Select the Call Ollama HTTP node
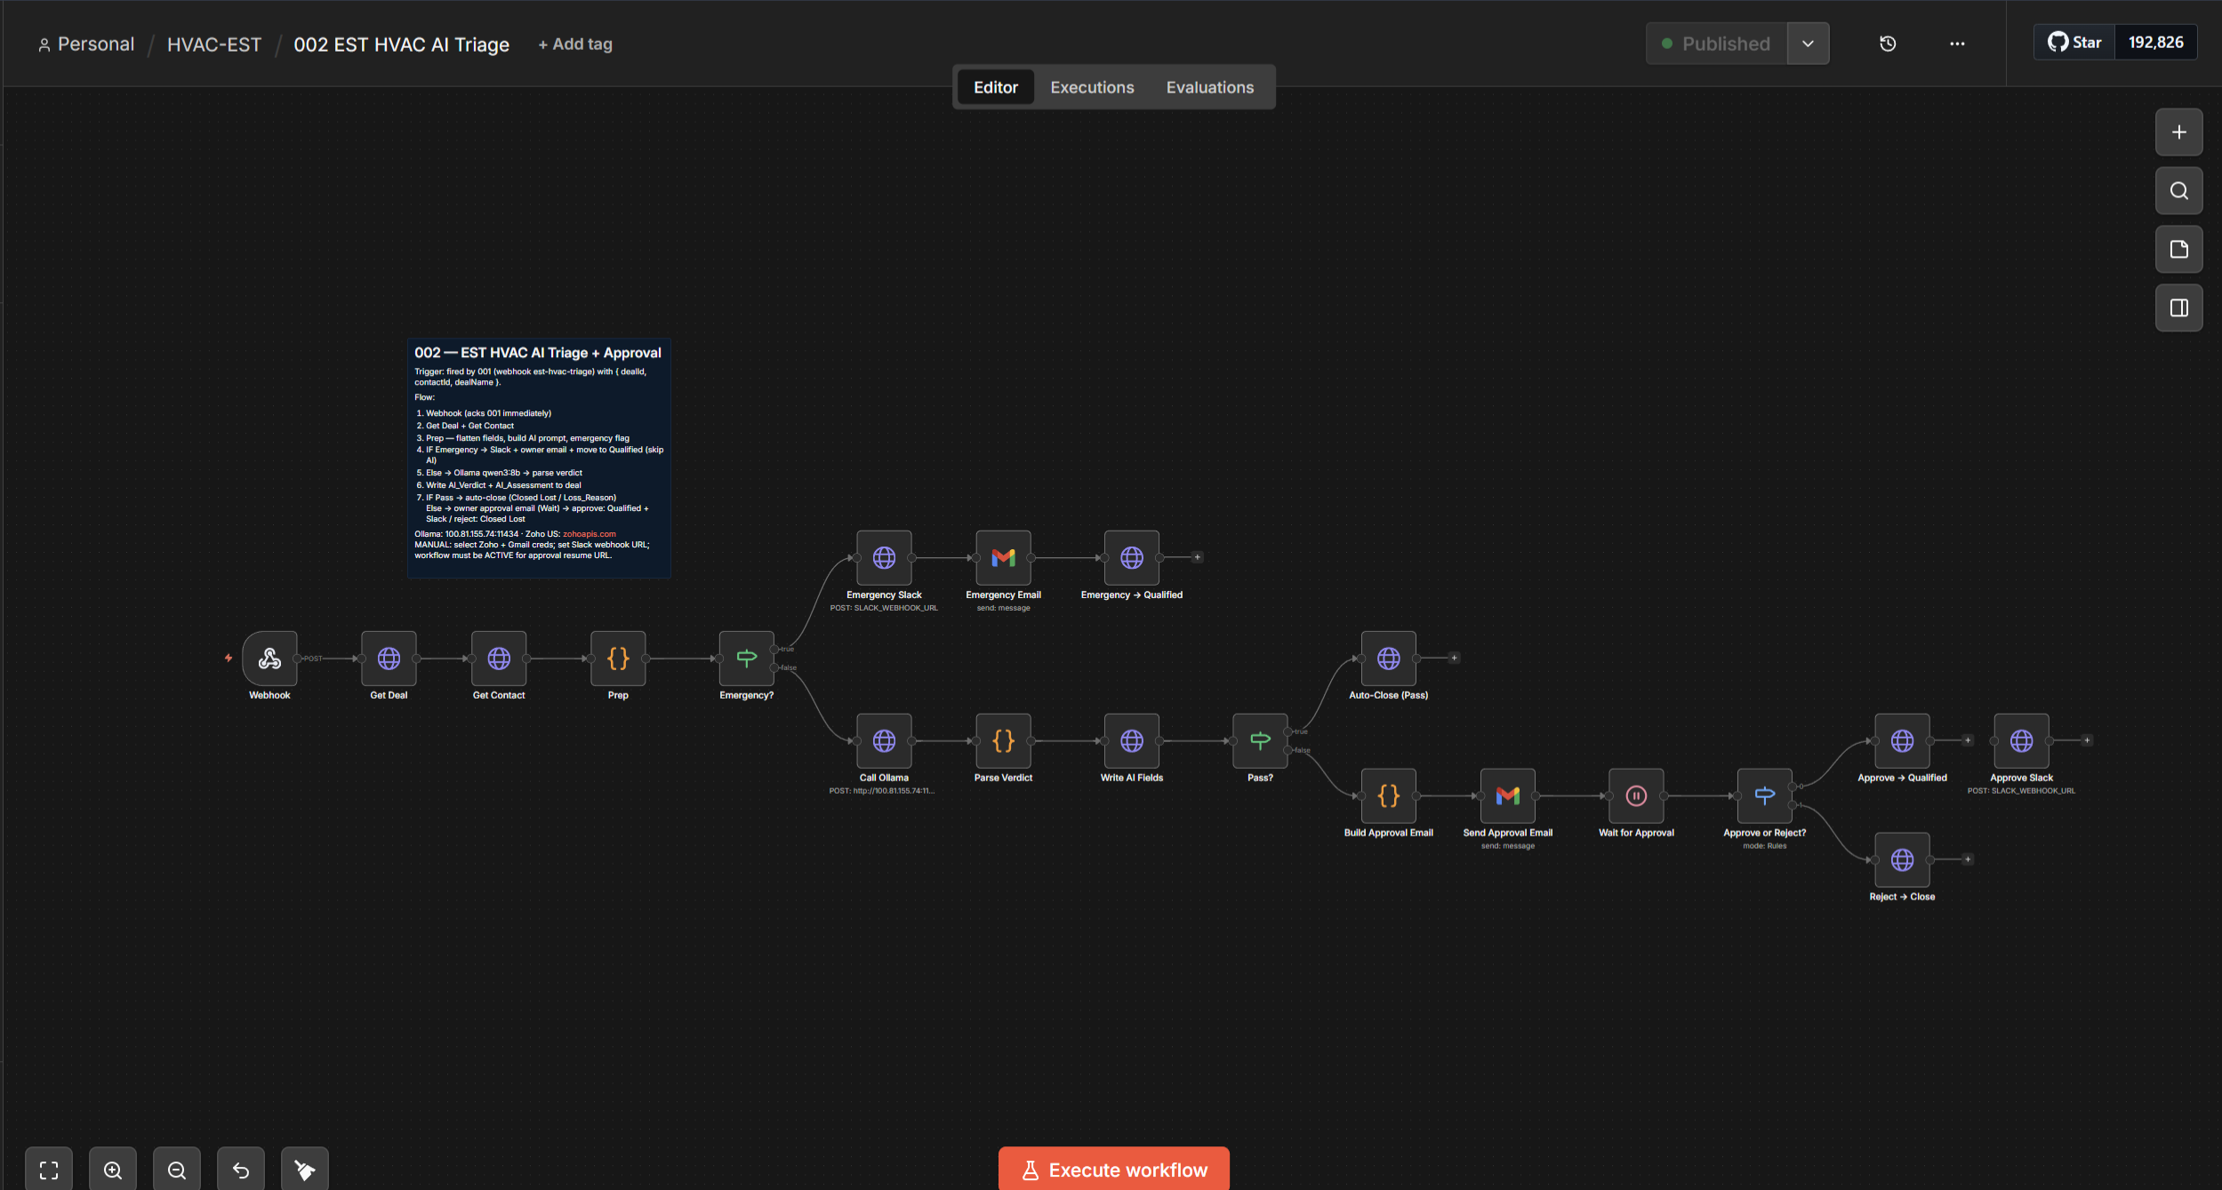The width and height of the screenshot is (2222, 1190). 884,741
